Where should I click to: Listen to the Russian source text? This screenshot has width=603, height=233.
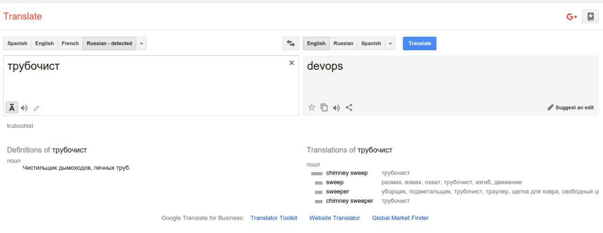coord(24,108)
